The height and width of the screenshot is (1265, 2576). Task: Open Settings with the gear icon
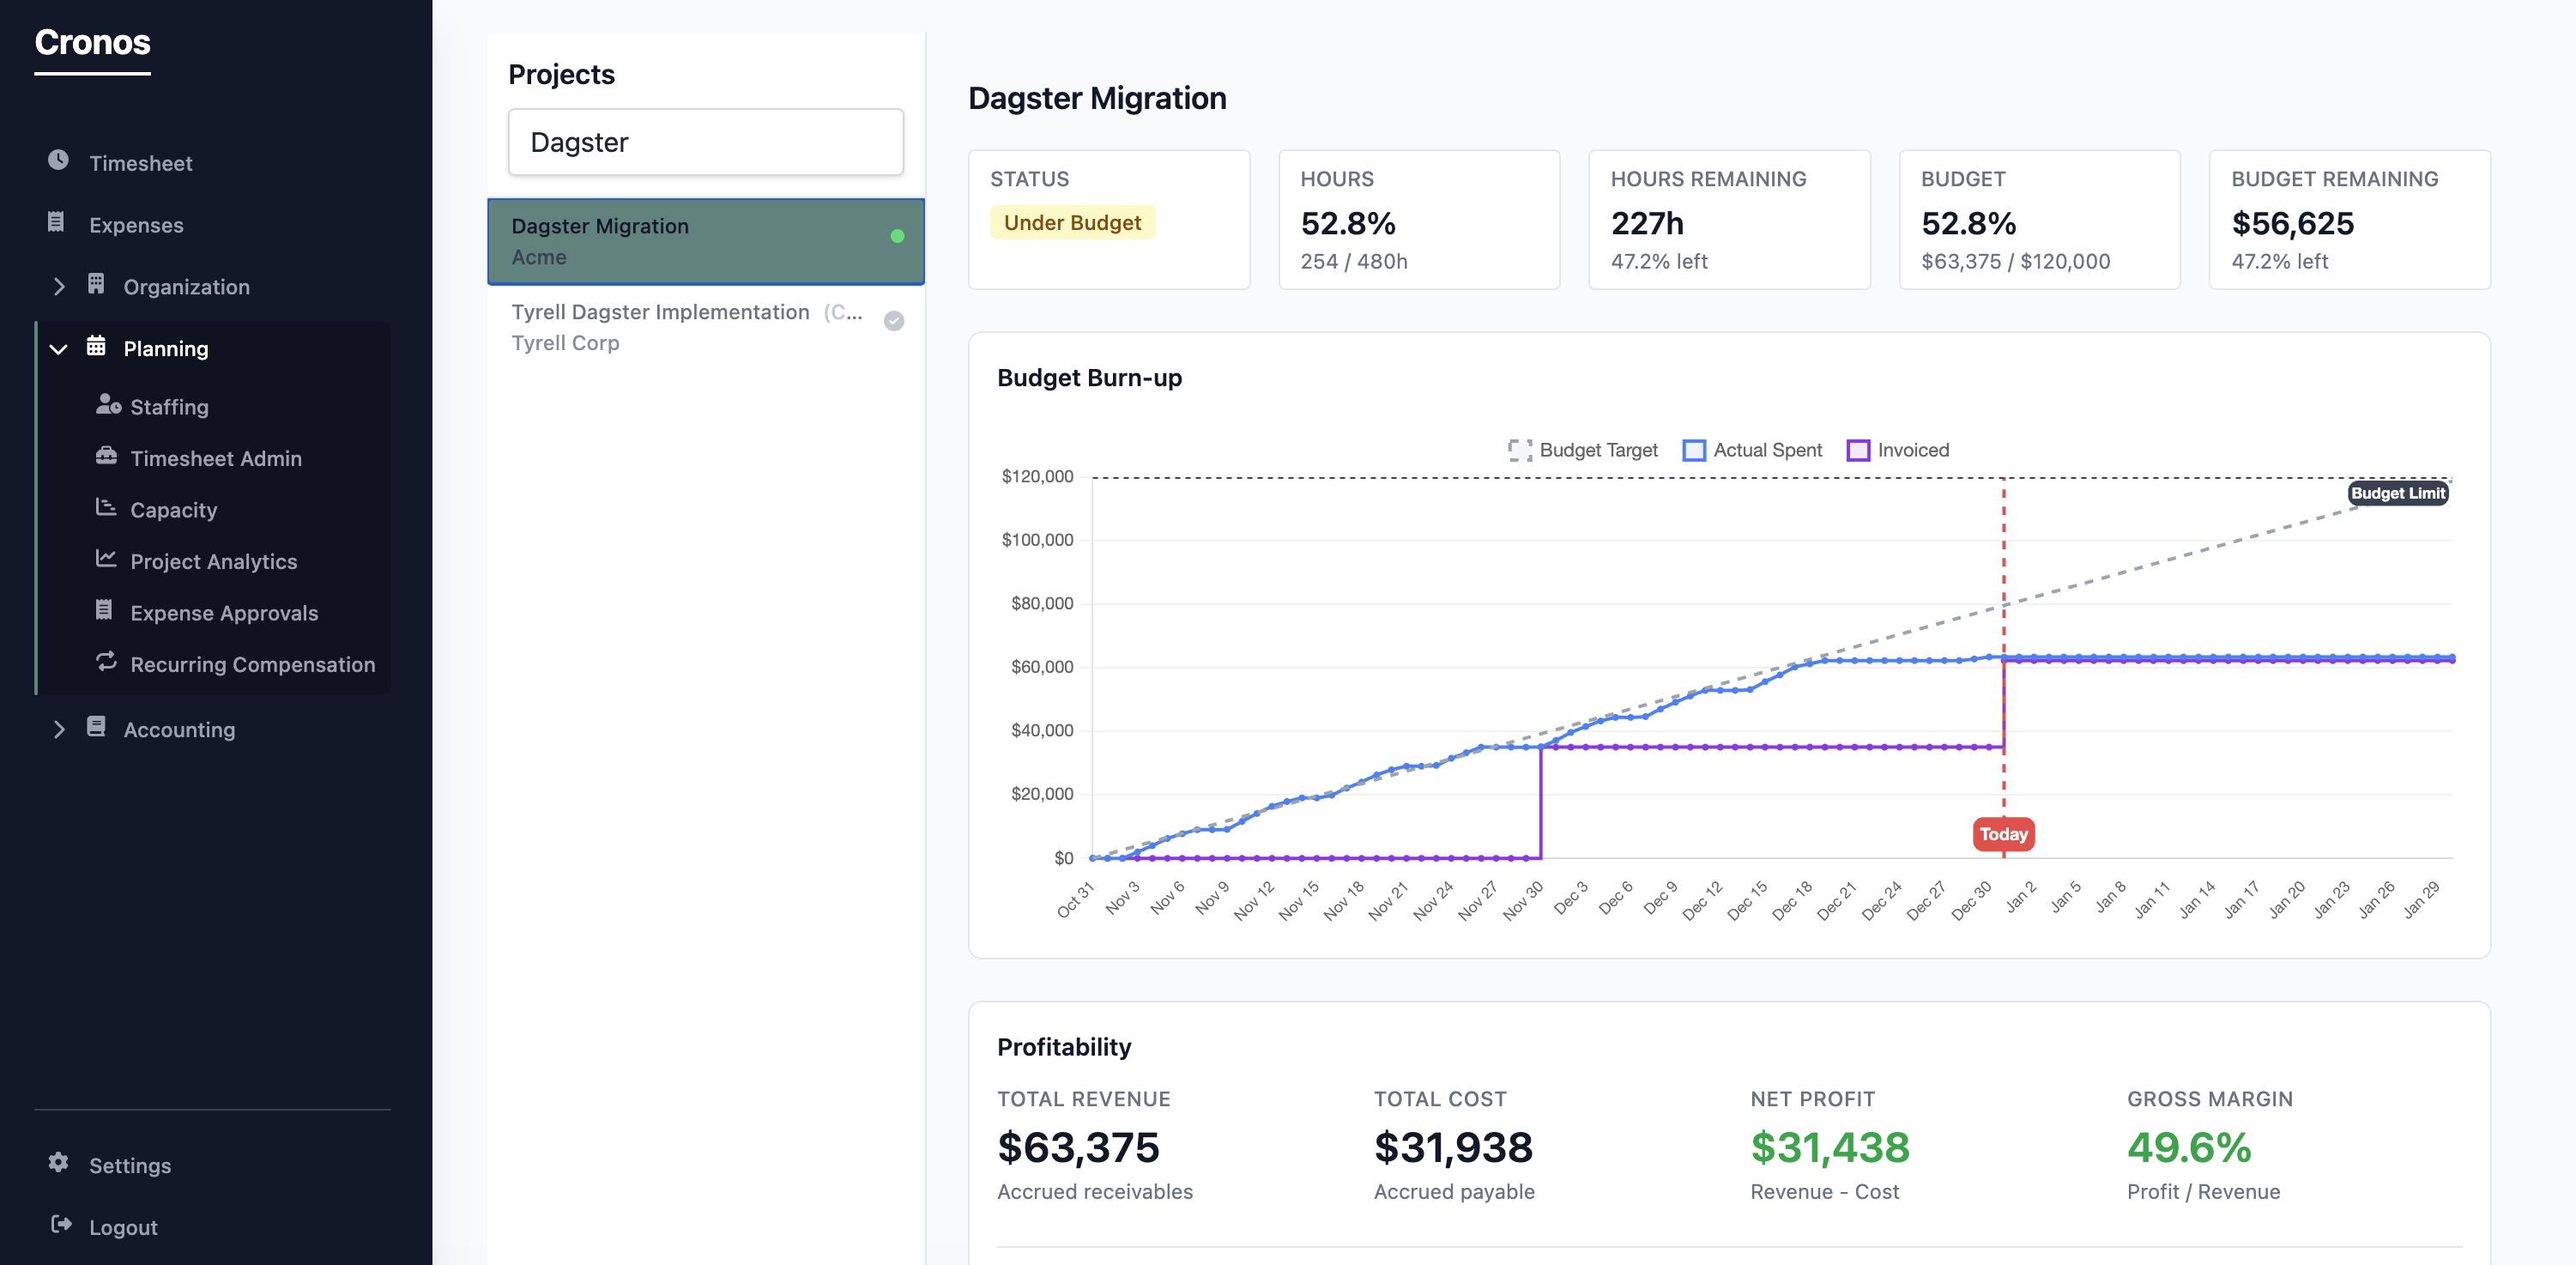[x=58, y=1163]
